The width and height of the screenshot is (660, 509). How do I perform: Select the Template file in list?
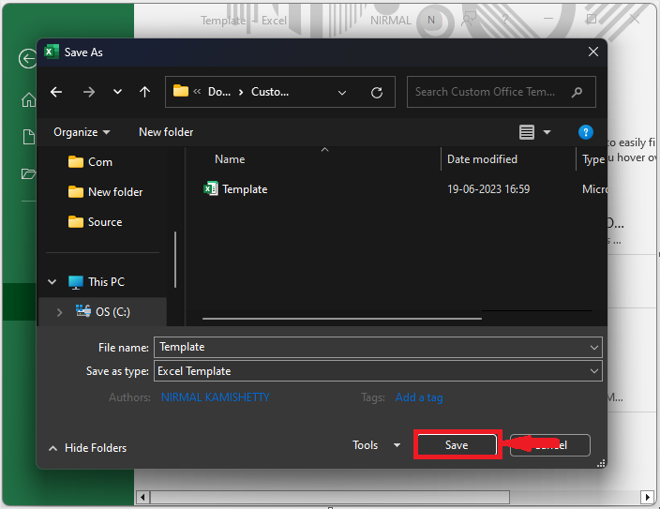coord(245,189)
